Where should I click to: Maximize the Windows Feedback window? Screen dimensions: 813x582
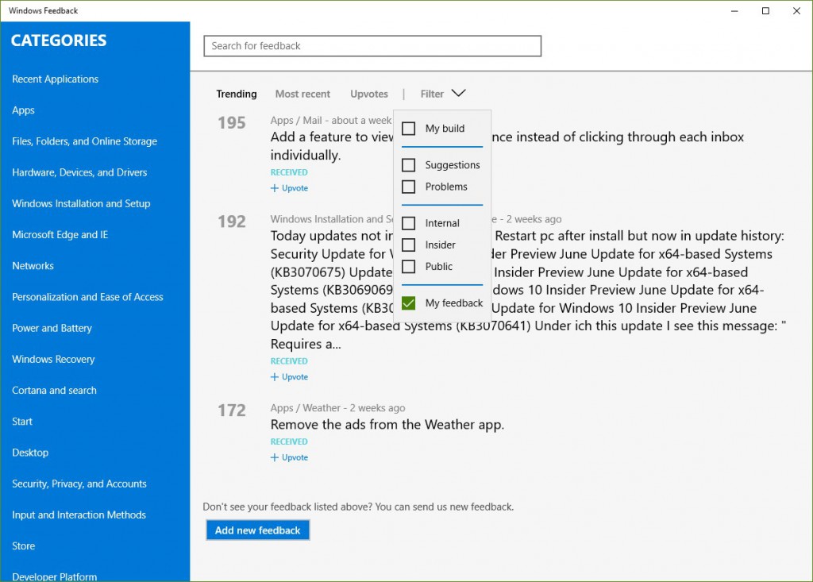click(765, 11)
